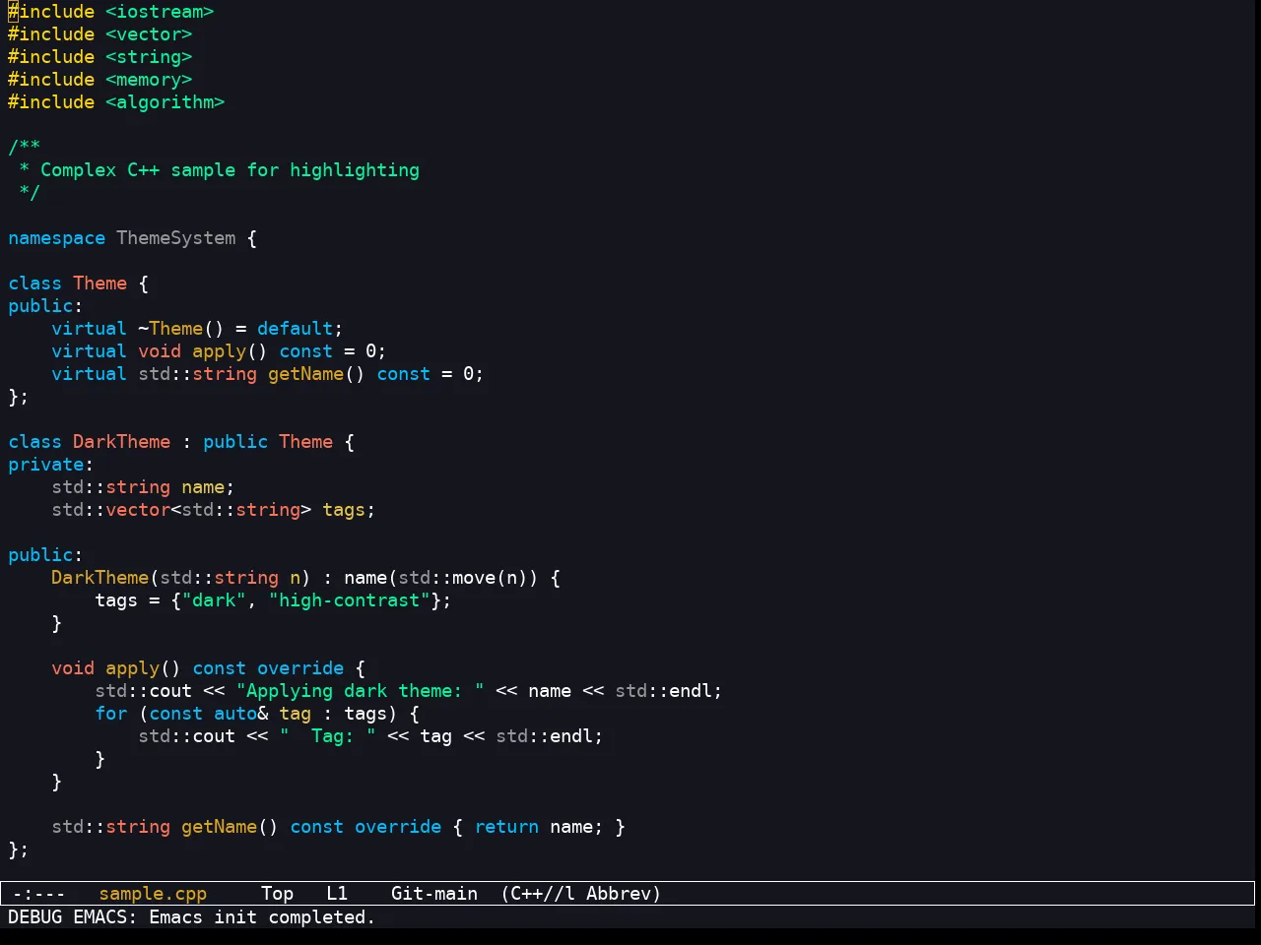The height and width of the screenshot is (945, 1261).
Task: Click 'Theme' in 'class Theme {' line
Action: pos(100,283)
